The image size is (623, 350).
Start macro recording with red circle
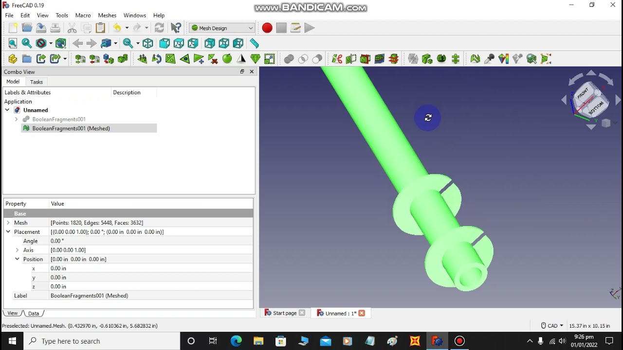267,28
